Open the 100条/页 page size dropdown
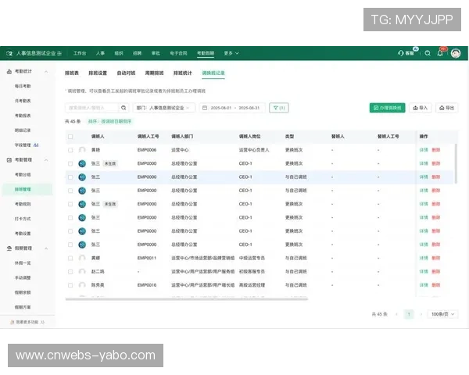Image resolution: width=469 pixels, height=375 pixels. coord(442,314)
